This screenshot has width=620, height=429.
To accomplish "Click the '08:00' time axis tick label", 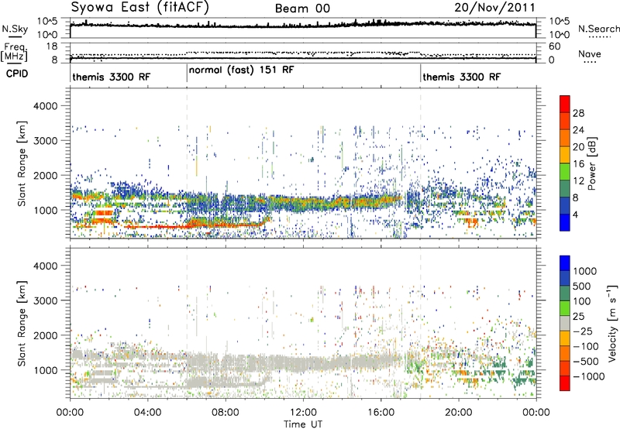I will coord(226,413).
